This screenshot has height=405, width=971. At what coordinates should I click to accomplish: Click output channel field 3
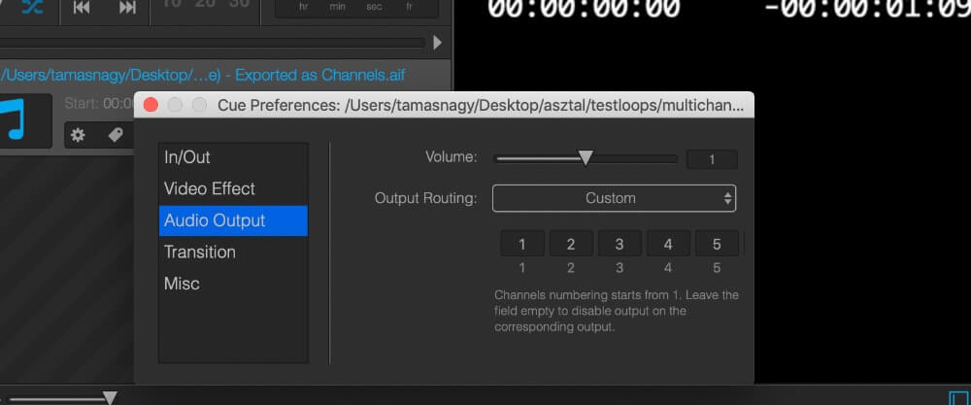click(619, 244)
